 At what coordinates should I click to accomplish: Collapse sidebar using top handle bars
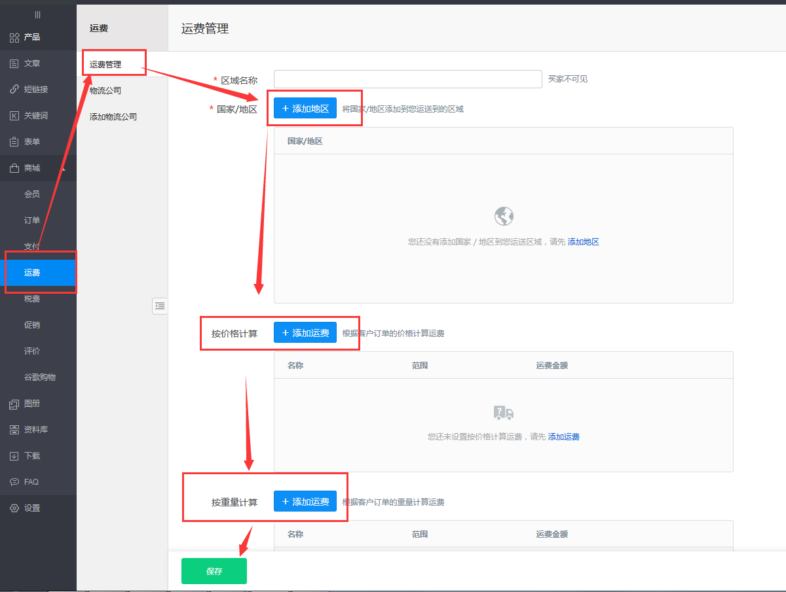[x=38, y=14]
